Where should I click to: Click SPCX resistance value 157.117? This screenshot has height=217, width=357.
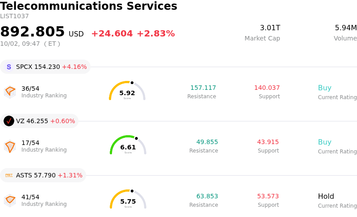click(203, 88)
